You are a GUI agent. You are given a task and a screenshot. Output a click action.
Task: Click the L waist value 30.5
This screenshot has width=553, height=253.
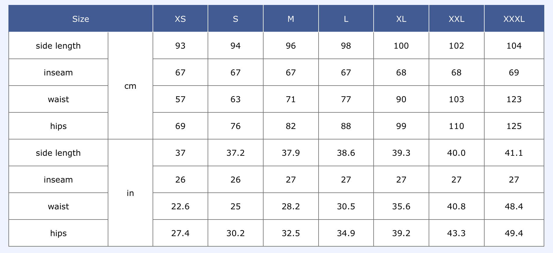pos(346,207)
